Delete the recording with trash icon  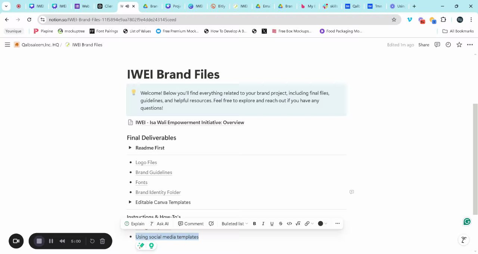tap(102, 241)
